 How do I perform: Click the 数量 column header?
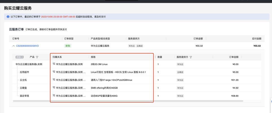160,57
